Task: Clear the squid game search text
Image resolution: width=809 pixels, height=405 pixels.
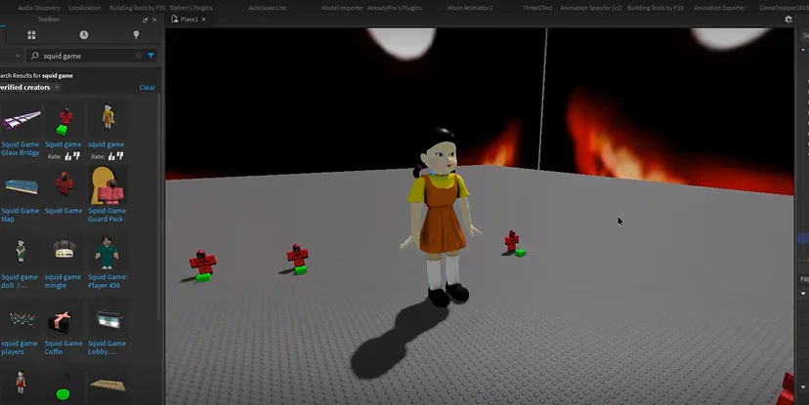Action: (139, 56)
